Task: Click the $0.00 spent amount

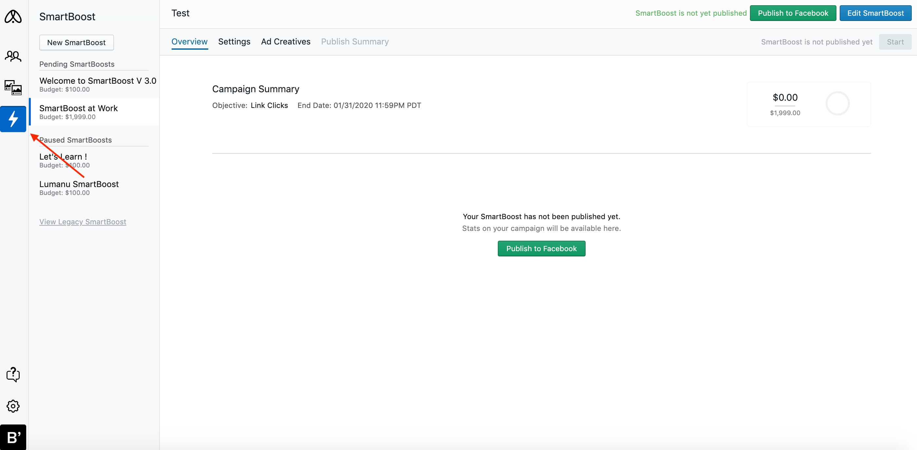Action: click(785, 97)
